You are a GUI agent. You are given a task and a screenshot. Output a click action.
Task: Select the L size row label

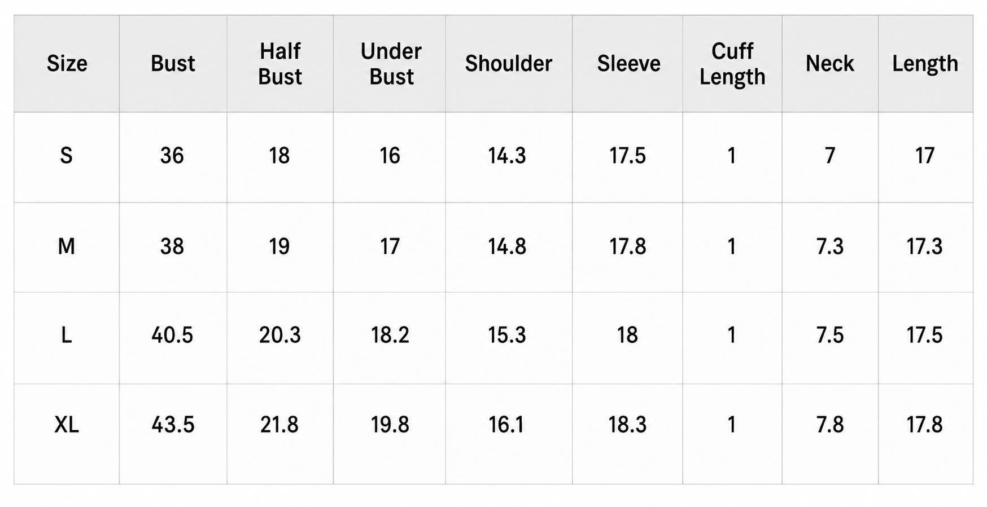tap(66, 336)
